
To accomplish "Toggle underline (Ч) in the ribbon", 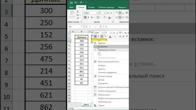I will [92, 17].
